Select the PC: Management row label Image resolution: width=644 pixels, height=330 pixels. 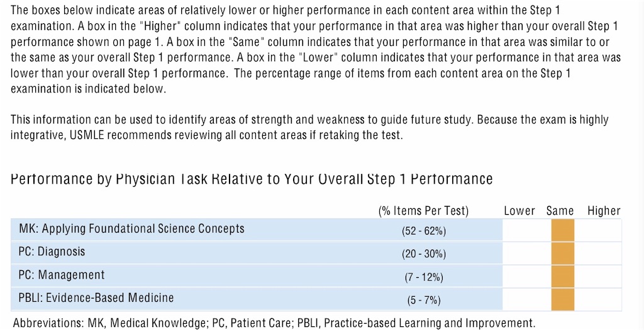(x=62, y=275)
